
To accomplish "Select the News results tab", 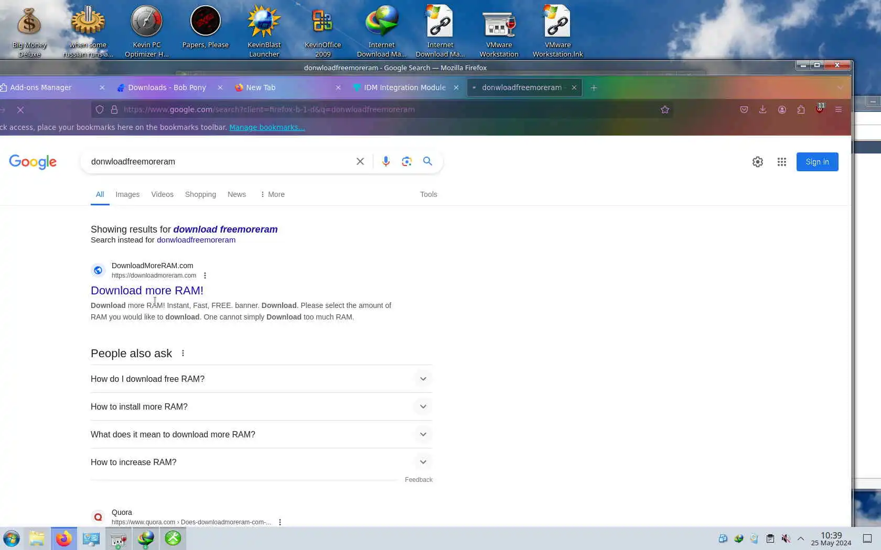I will (237, 194).
